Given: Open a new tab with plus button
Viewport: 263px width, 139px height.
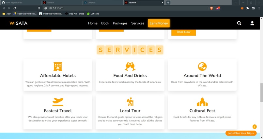Looking at the screenshot, I should (x=168, y=3).
